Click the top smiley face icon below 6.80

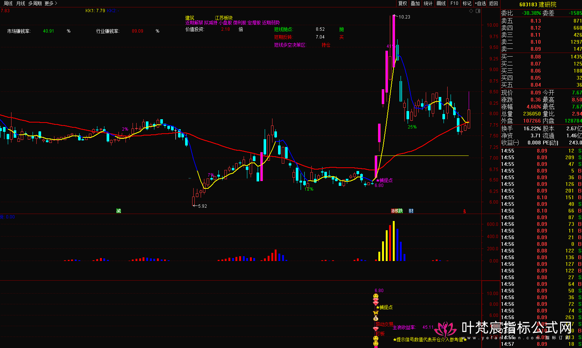(x=376, y=296)
